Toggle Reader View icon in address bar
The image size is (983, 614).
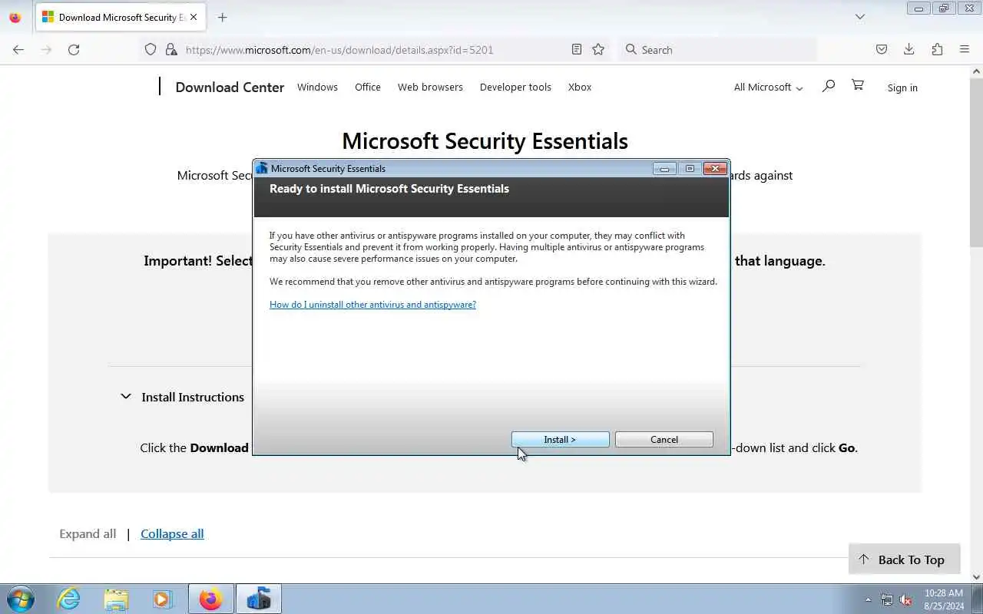577,49
